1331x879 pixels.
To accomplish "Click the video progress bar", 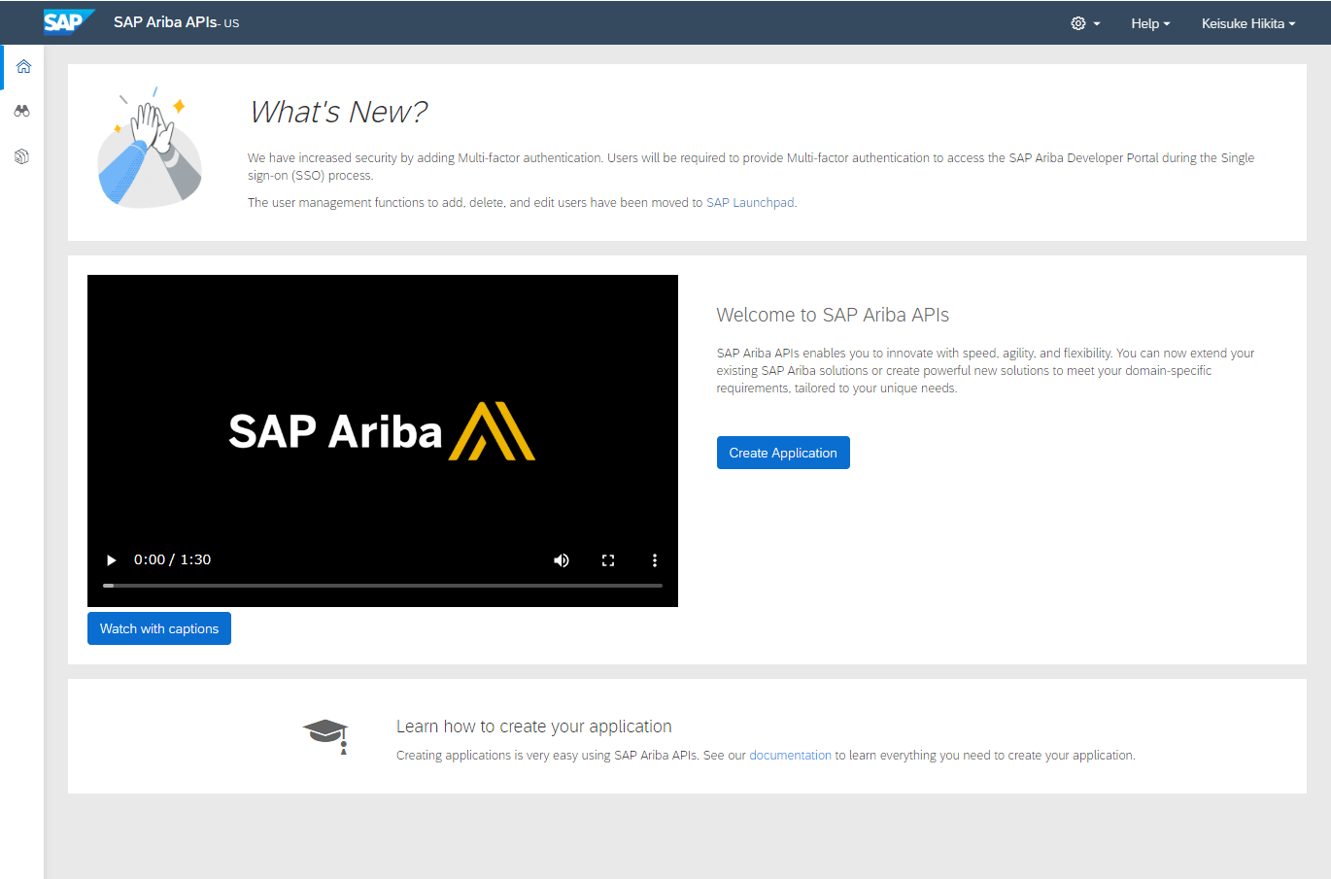I will coord(383,586).
